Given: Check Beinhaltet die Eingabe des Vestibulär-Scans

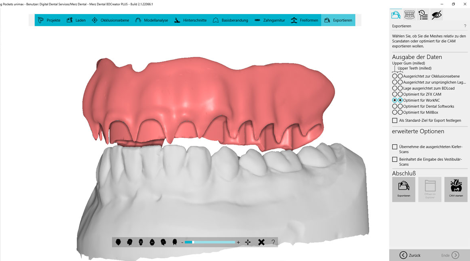Looking at the screenshot, I should pos(395,159).
